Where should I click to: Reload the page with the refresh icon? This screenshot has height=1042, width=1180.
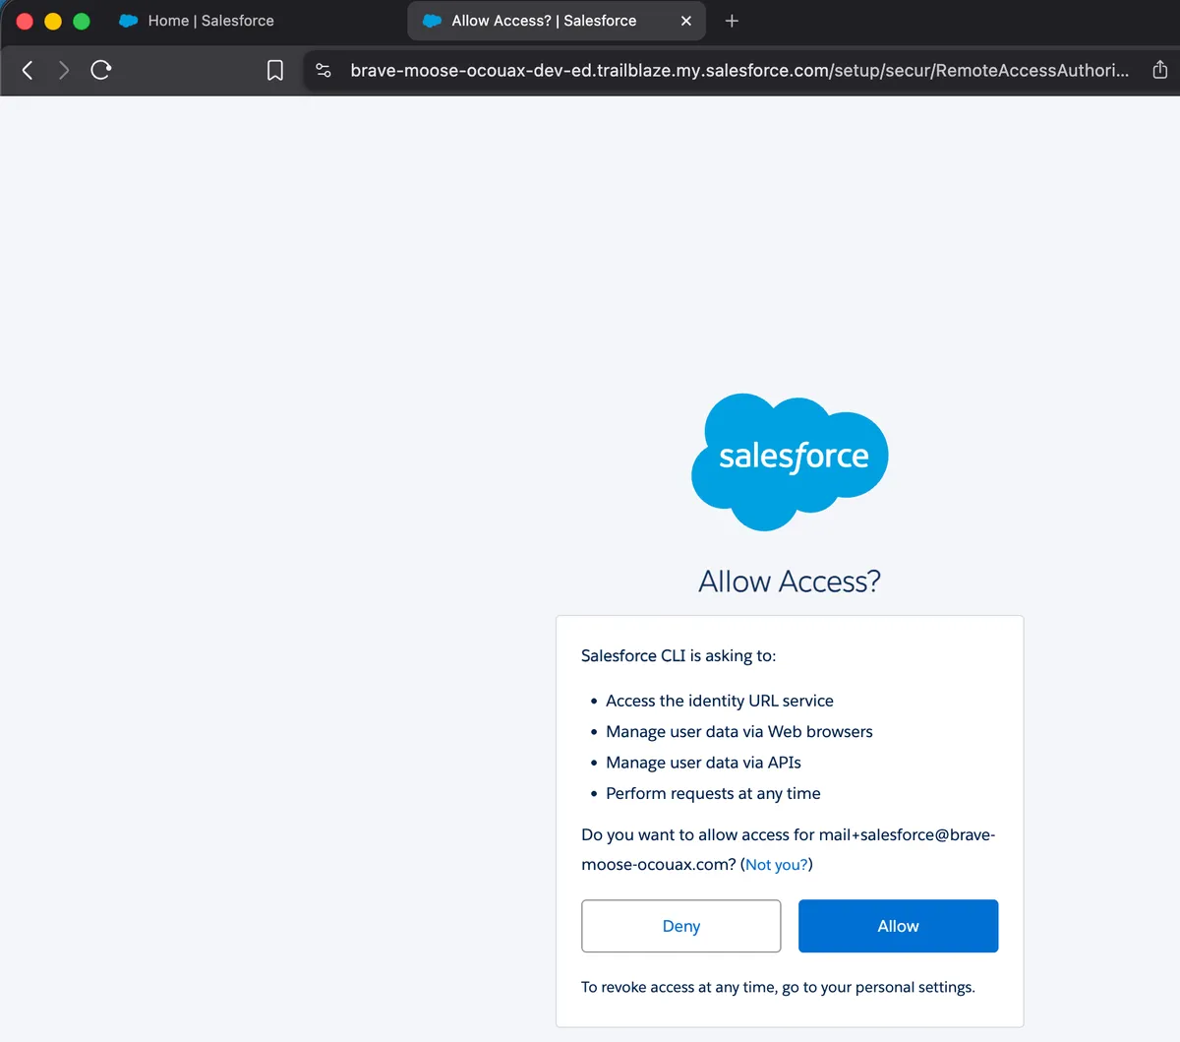(x=101, y=70)
